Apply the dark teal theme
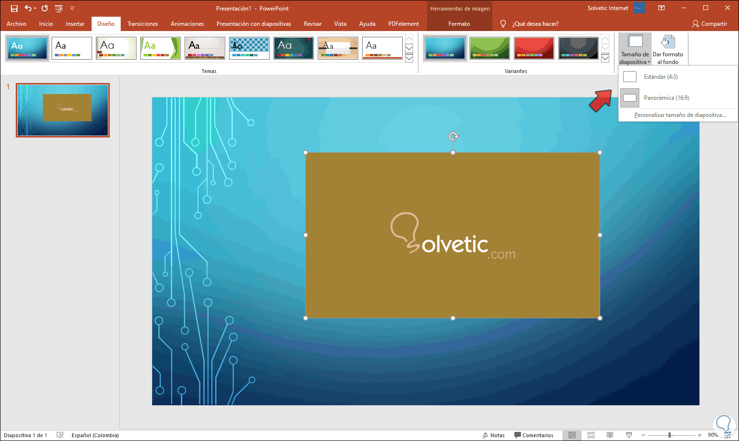 click(x=293, y=48)
